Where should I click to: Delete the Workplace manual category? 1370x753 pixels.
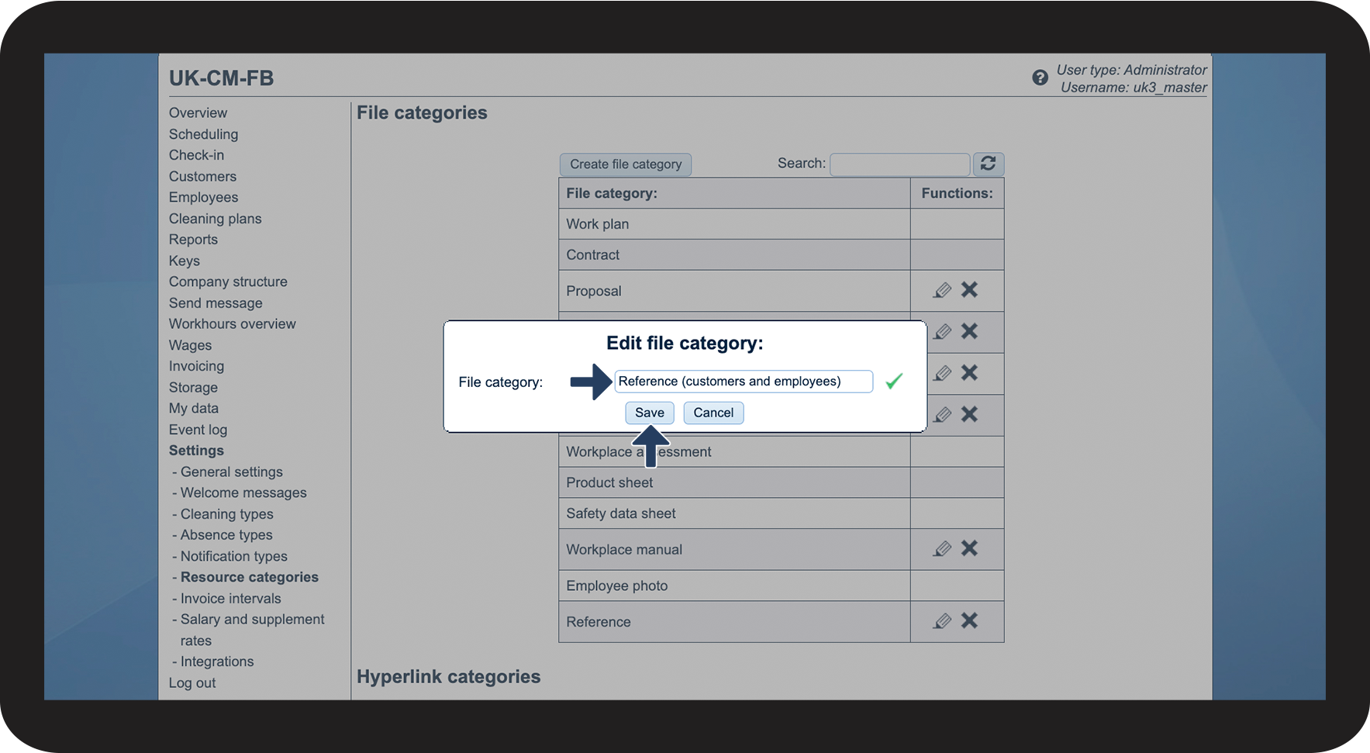click(969, 549)
